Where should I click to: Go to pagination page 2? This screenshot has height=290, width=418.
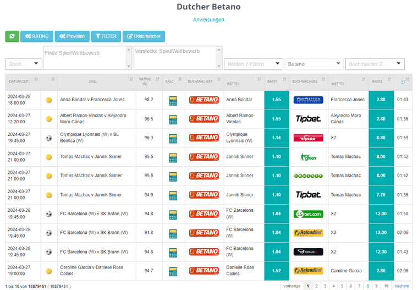[x=316, y=286]
